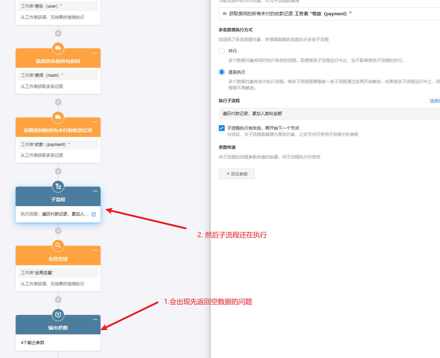The width and height of the screenshot is (440, 358).
Task: Add a node below the 全局变量 card
Action: 58,300
